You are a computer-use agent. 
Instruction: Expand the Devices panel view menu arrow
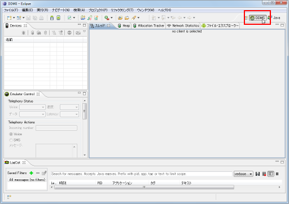[85, 32]
